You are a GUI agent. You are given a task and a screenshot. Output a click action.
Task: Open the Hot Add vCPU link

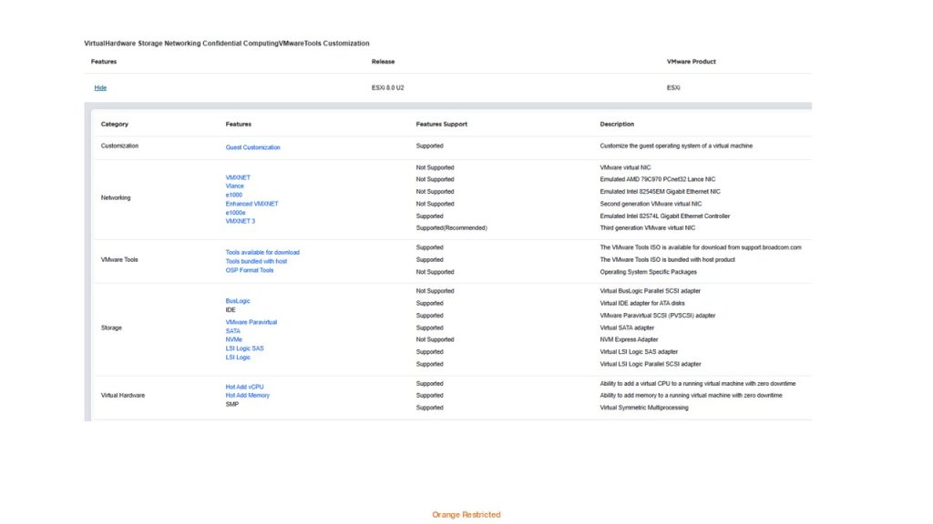244,387
